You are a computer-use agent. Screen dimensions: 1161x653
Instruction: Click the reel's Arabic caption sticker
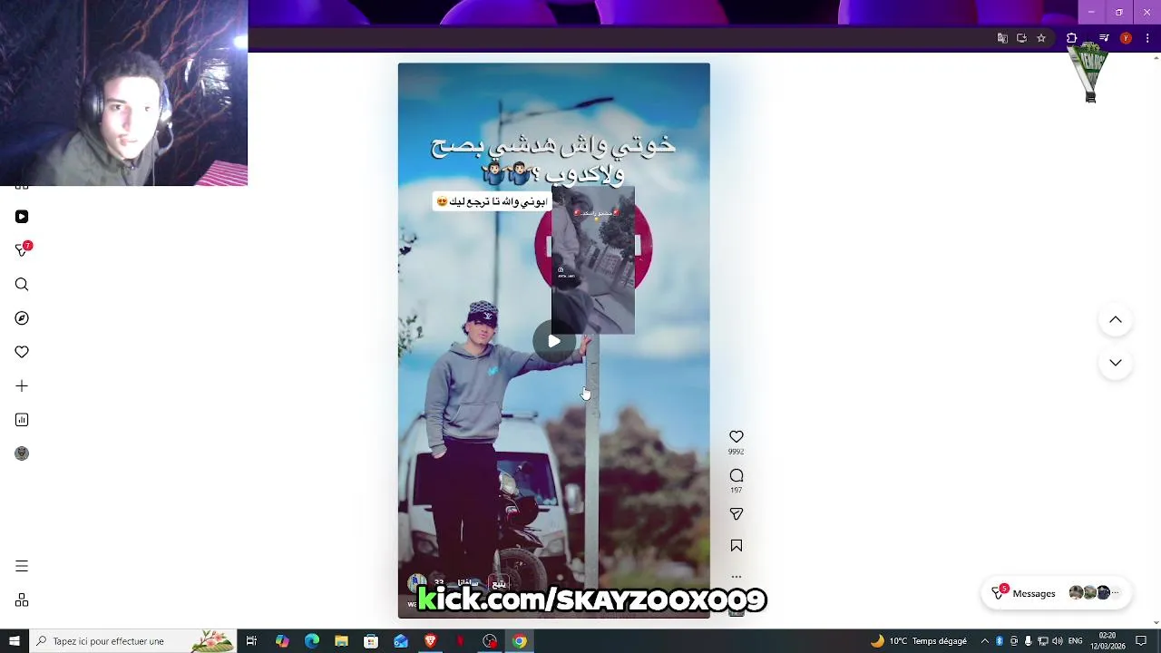tap(491, 201)
